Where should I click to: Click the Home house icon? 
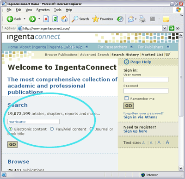point(64,19)
